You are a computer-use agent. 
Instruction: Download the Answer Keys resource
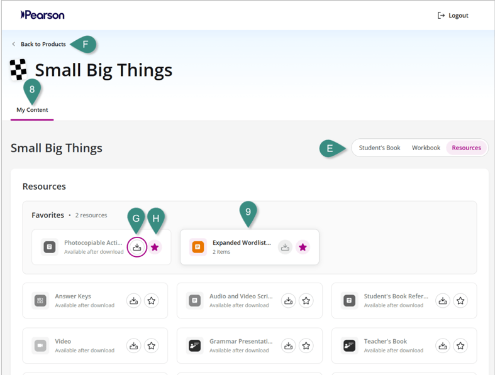point(134,301)
